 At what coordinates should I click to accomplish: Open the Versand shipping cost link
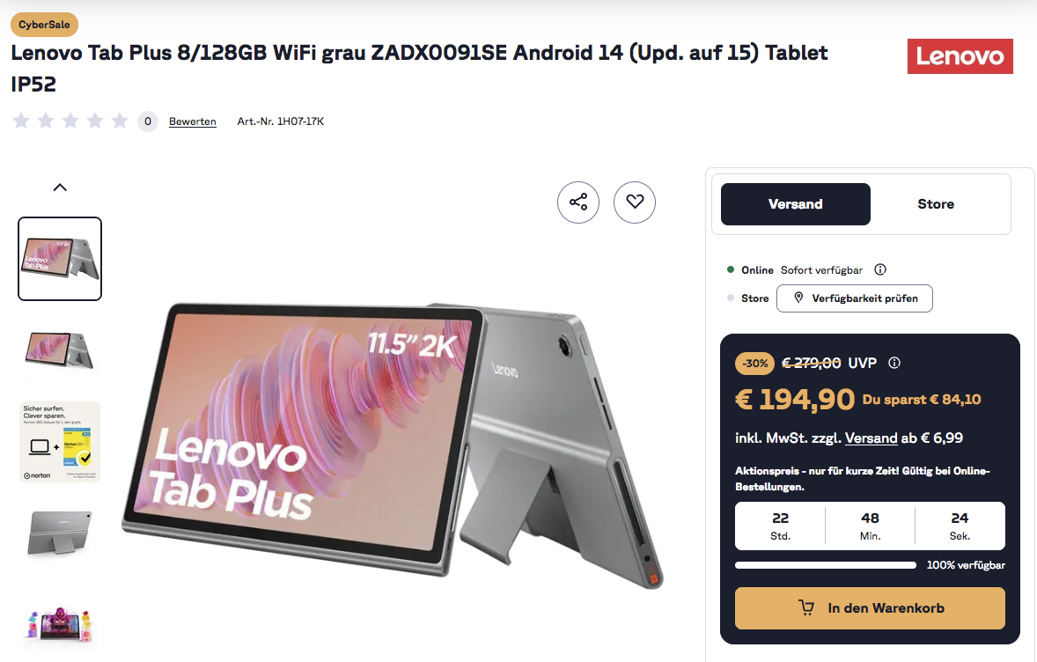click(x=871, y=438)
